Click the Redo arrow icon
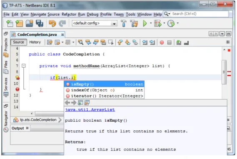The width and height of the screenshot is (237, 159). [62, 24]
